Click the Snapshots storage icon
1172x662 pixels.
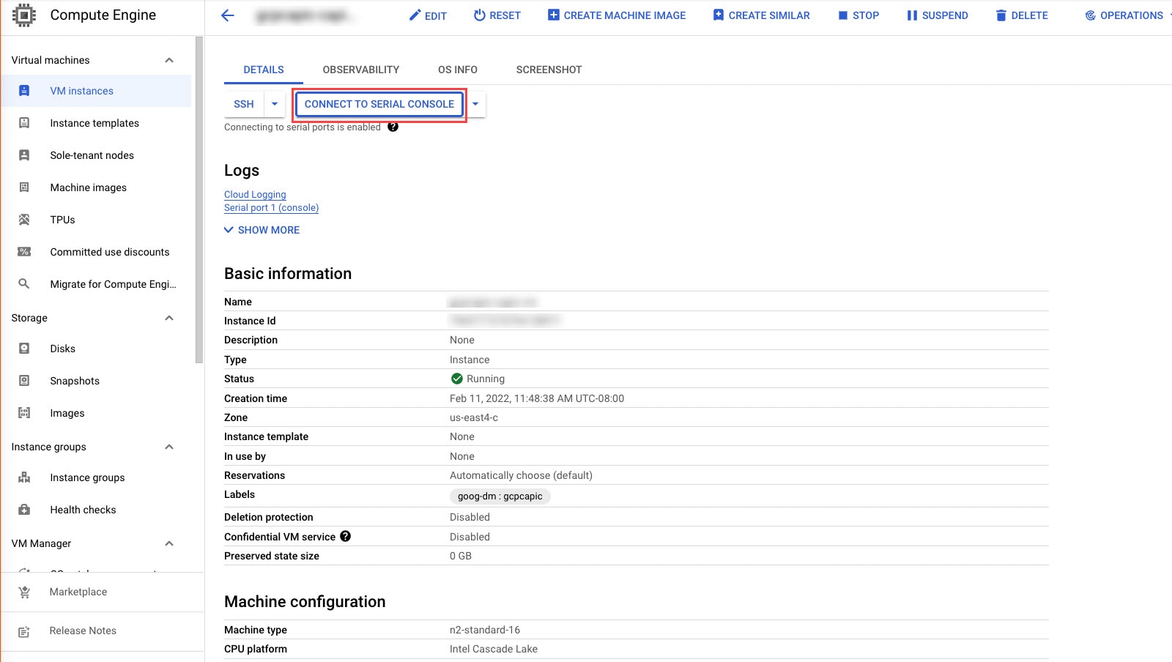(x=24, y=381)
